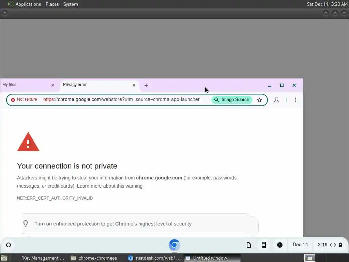
Task: Click the Dec 14 date on shelf
Action: coord(300,245)
